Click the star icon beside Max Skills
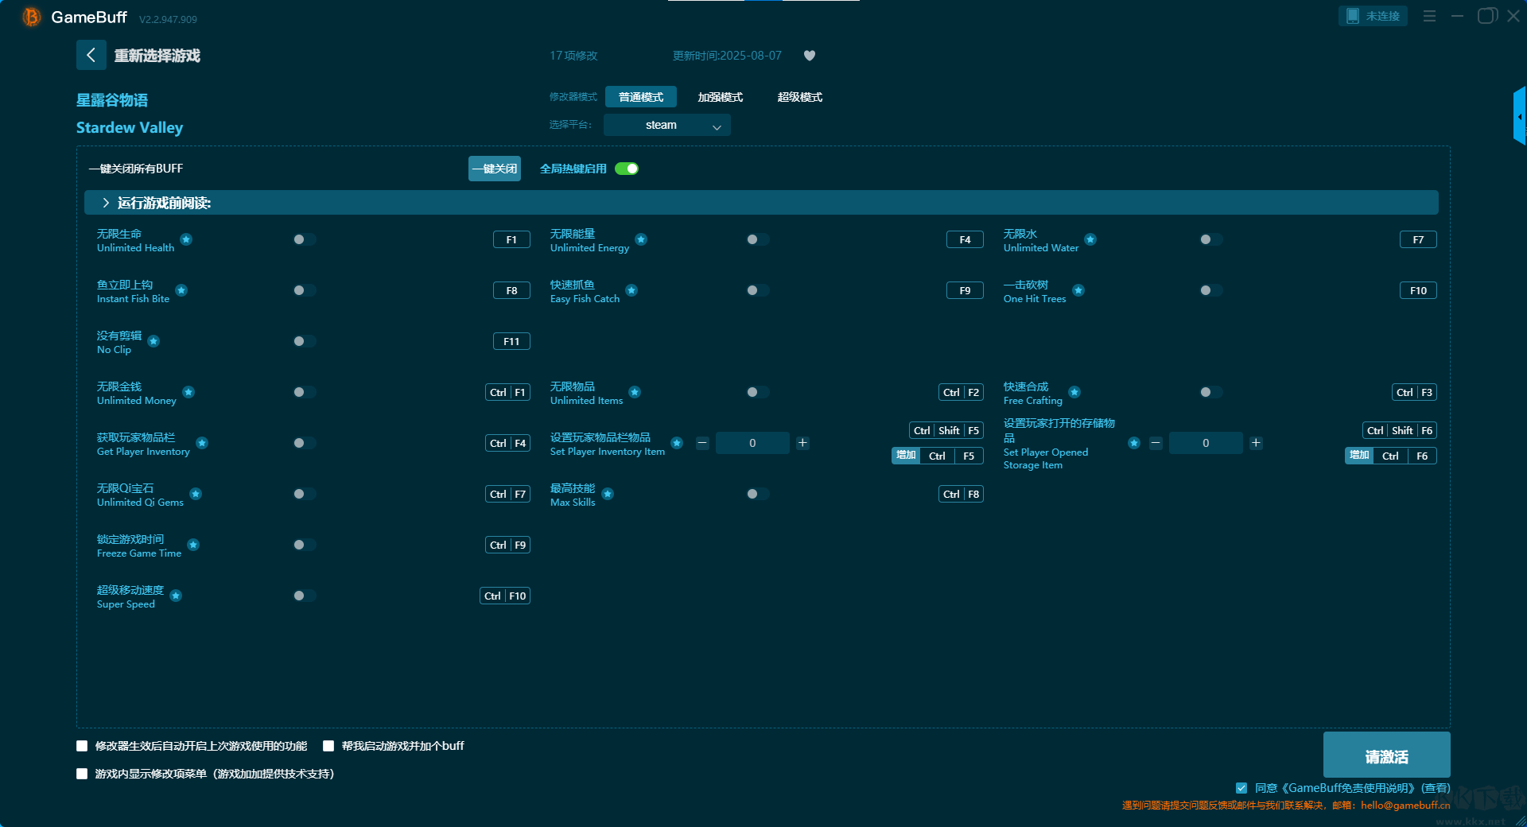 point(608,494)
